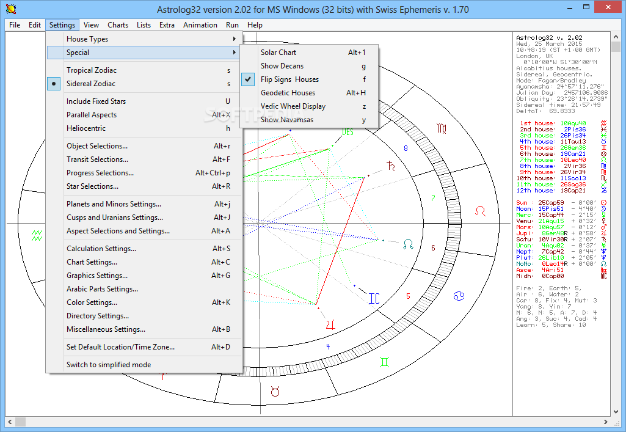Click the Aquarius glyph beside 1st house row
626x432 pixels.
pyautogui.click(x=603, y=123)
